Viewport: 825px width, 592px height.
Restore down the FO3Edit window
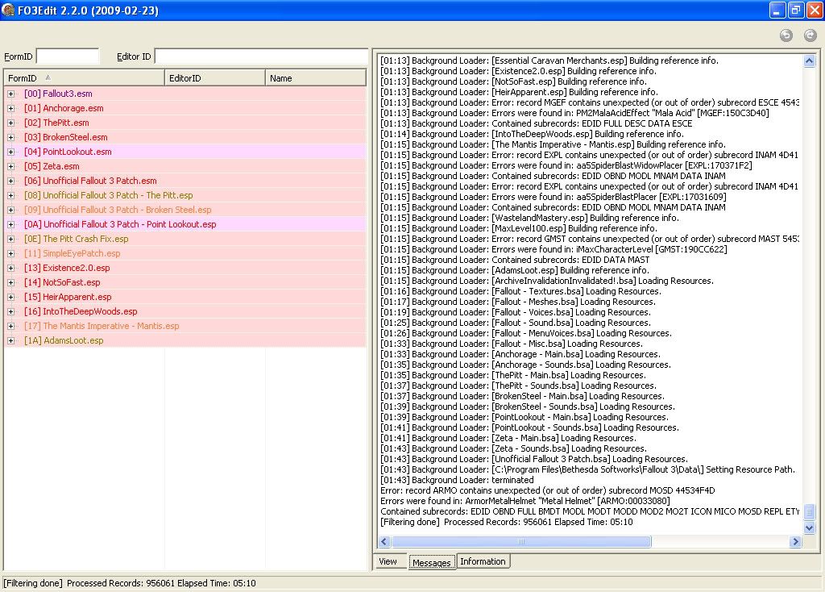coord(795,10)
